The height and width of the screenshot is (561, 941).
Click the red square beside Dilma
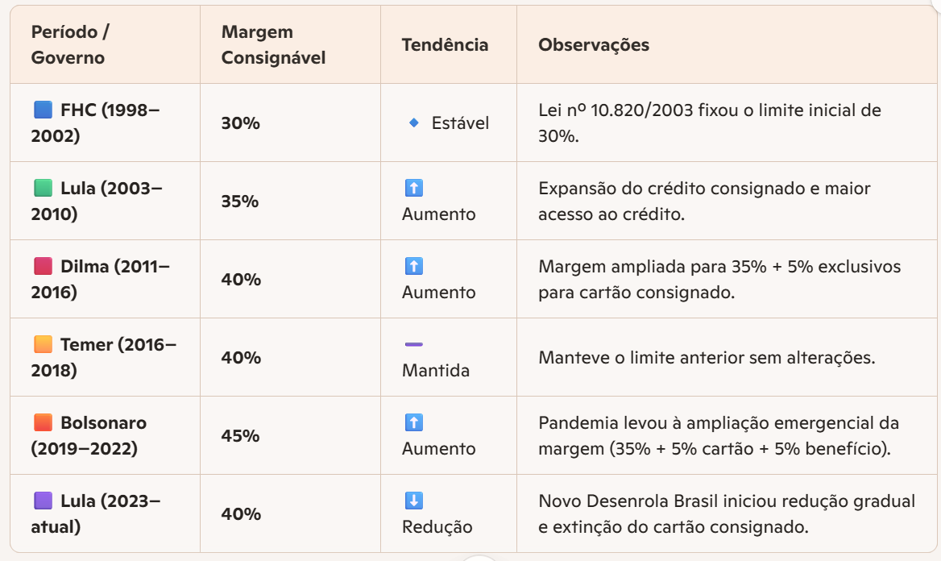coord(43,266)
